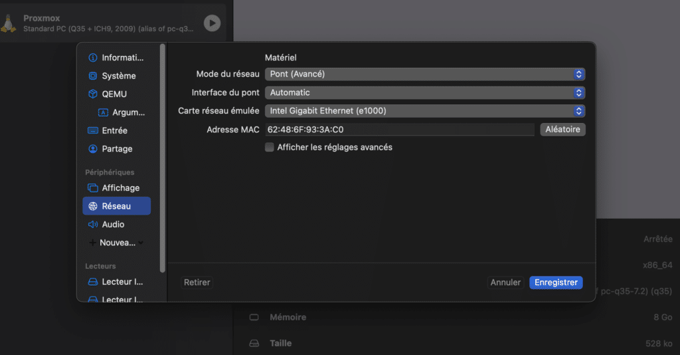The height and width of the screenshot is (355, 680).
Task: Click the Système chip icon
Action: [x=93, y=76]
